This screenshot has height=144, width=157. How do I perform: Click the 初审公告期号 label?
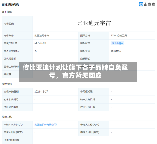pos(11,99)
